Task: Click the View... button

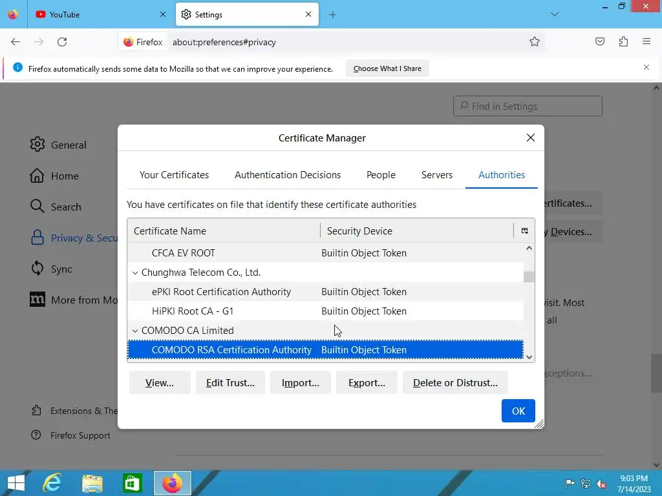Action: (160, 382)
